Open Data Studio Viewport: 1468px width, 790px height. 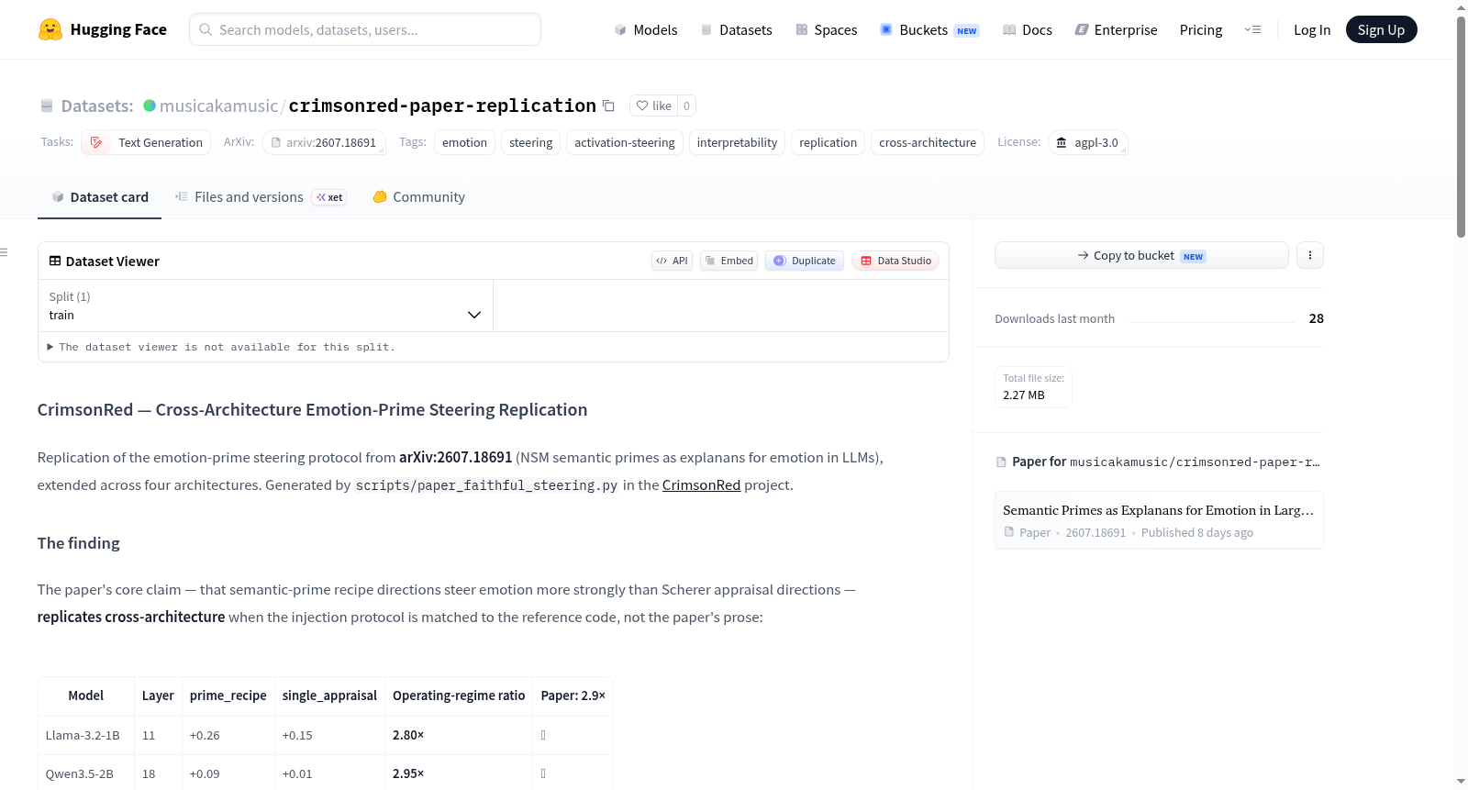[895, 261]
